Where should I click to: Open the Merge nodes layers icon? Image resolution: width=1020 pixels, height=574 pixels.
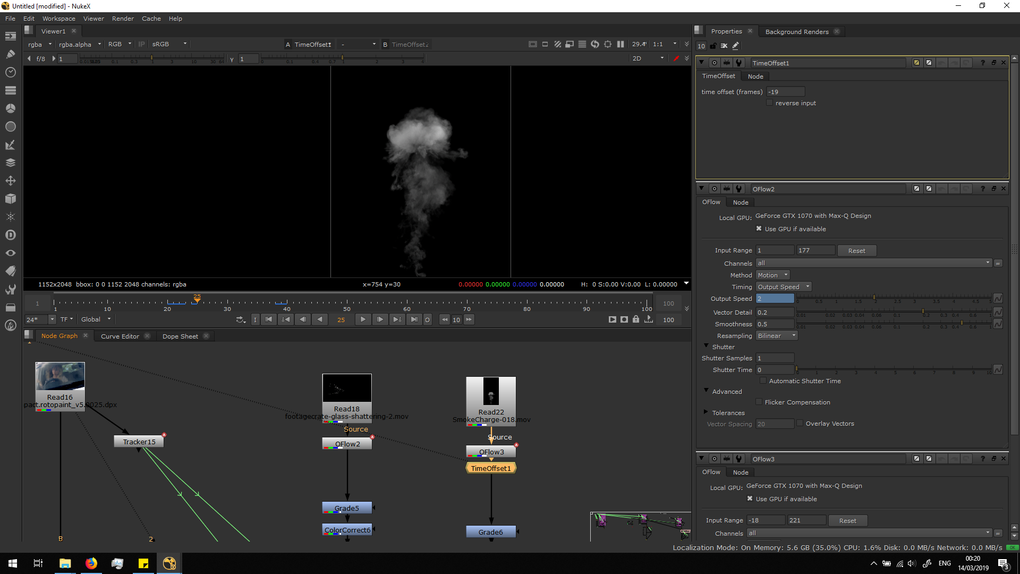click(x=10, y=163)
